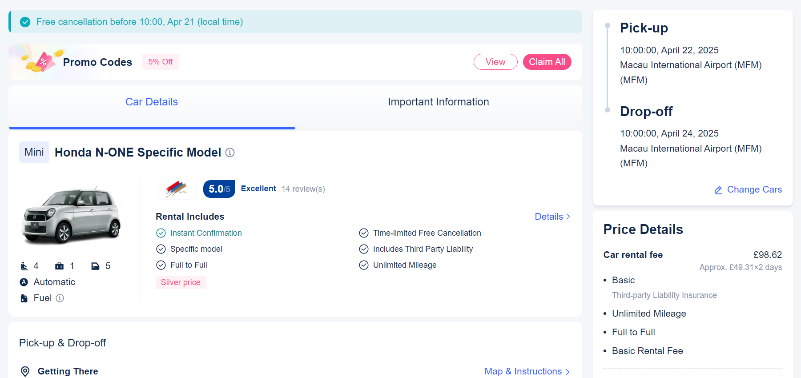Image resolution: width=801 pixels, height=378 pixels.
Task: Click the Getting There heading
Action: 68,371
